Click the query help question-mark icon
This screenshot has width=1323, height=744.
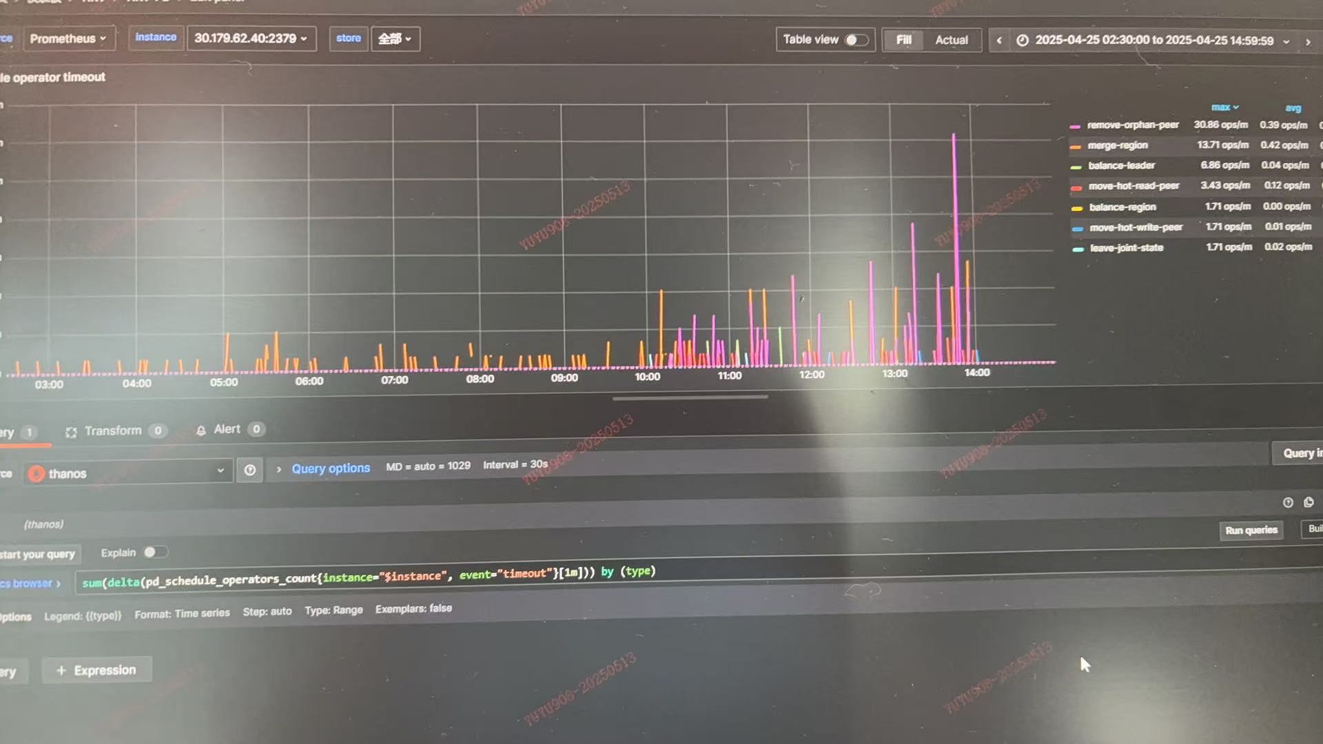tap(1287, 503)
